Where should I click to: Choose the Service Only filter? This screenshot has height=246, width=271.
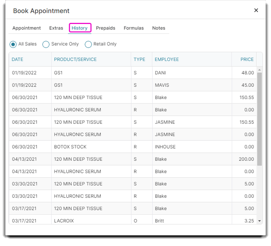coord(46,44)
